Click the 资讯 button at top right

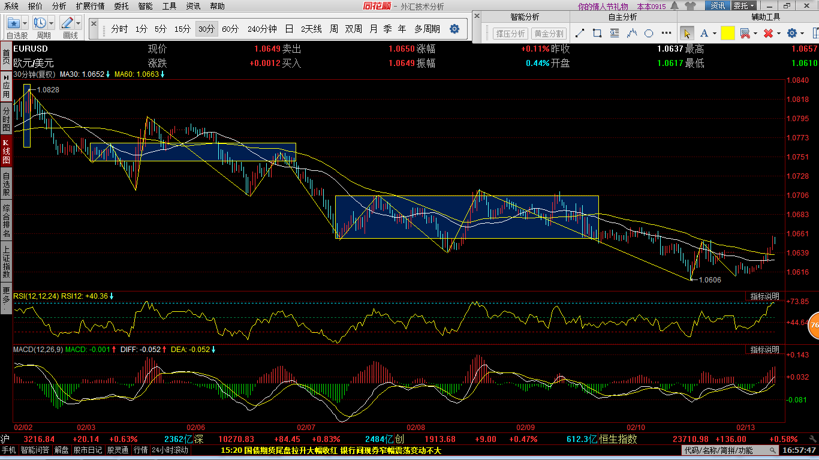coord(718,5)
